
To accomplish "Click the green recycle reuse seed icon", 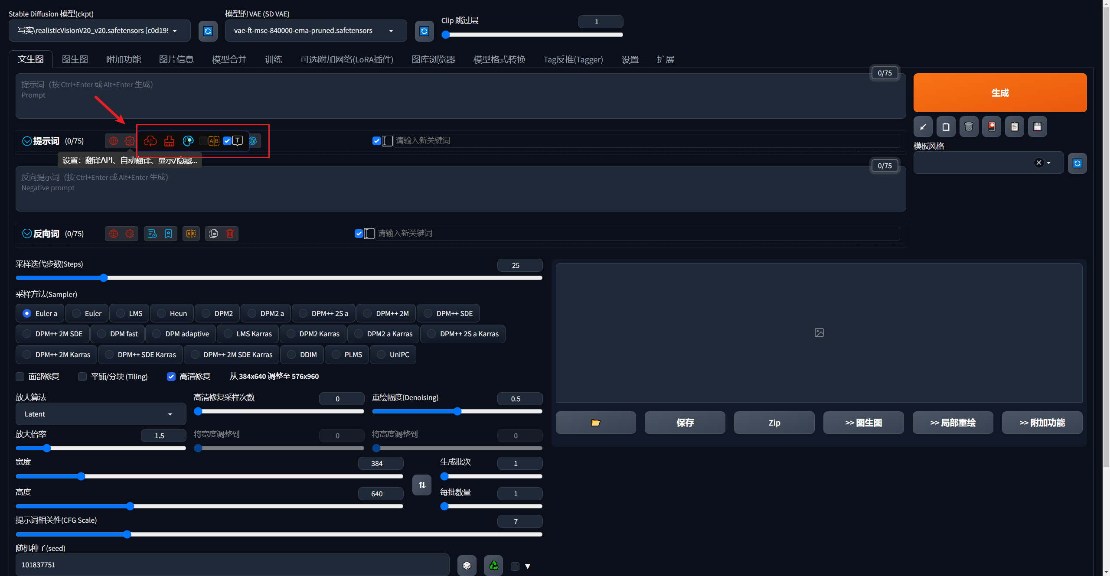I will click(493, 565).
